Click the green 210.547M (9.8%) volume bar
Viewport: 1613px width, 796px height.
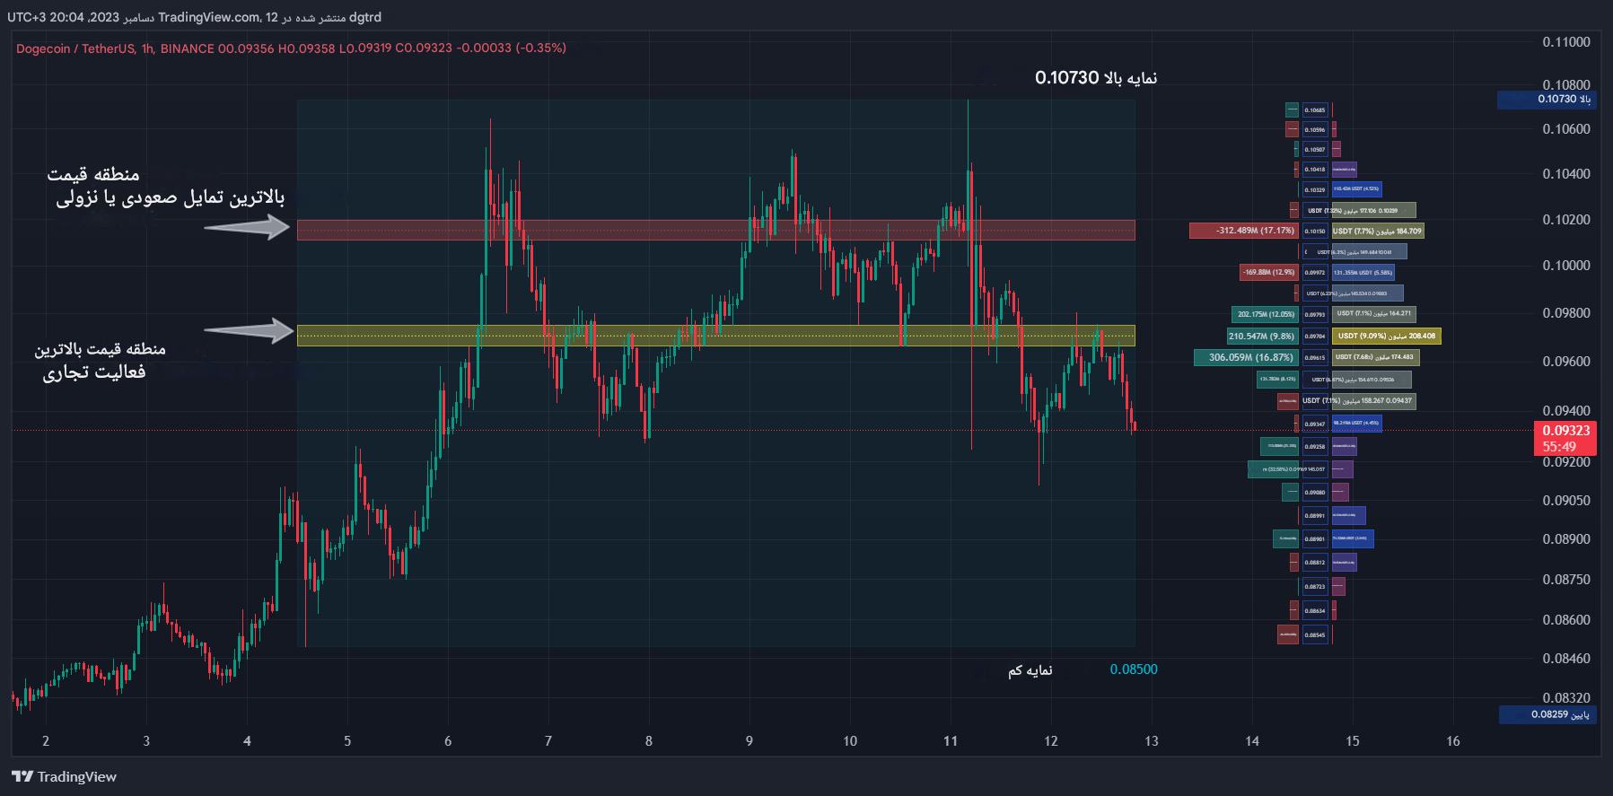pos(1262,336)
